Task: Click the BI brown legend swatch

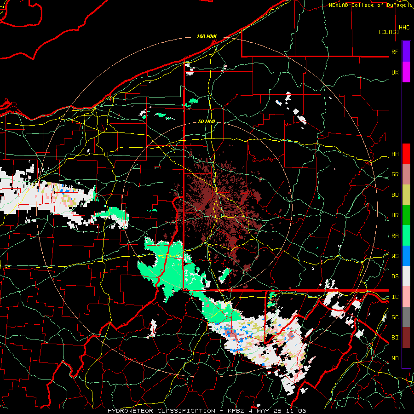Action: click(x=406, y=338)
